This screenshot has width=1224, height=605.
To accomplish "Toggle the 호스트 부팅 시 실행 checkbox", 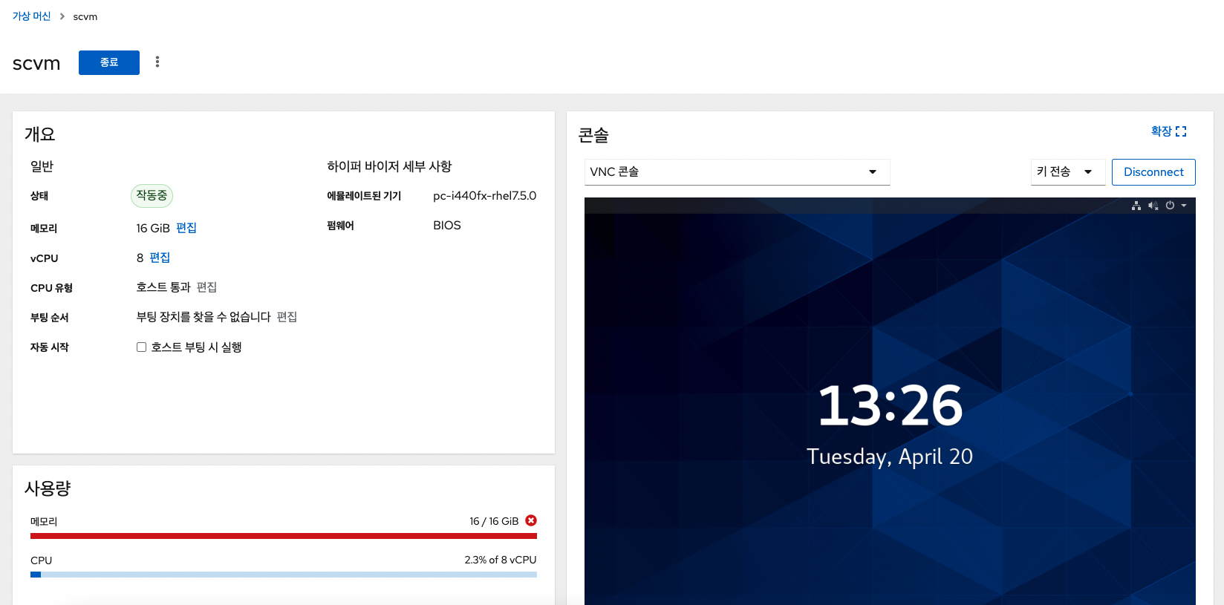I will tap(141, 347).
